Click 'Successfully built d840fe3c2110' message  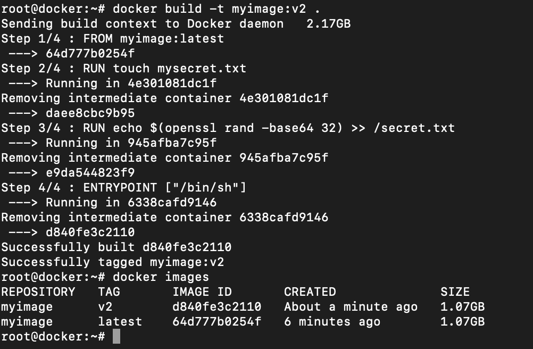point(116,247)
